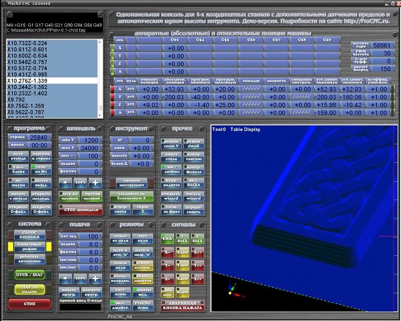
Task: Toggle the лимиты вкл. switch
Action: (143, 292)
